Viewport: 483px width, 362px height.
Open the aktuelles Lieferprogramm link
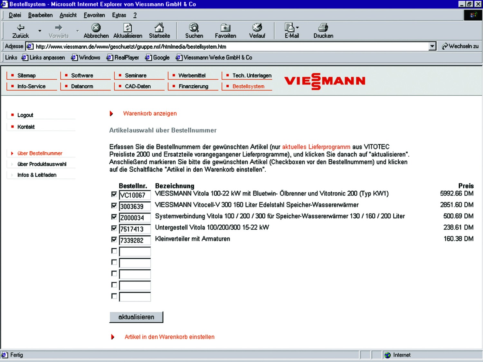[x=316, y=147]
